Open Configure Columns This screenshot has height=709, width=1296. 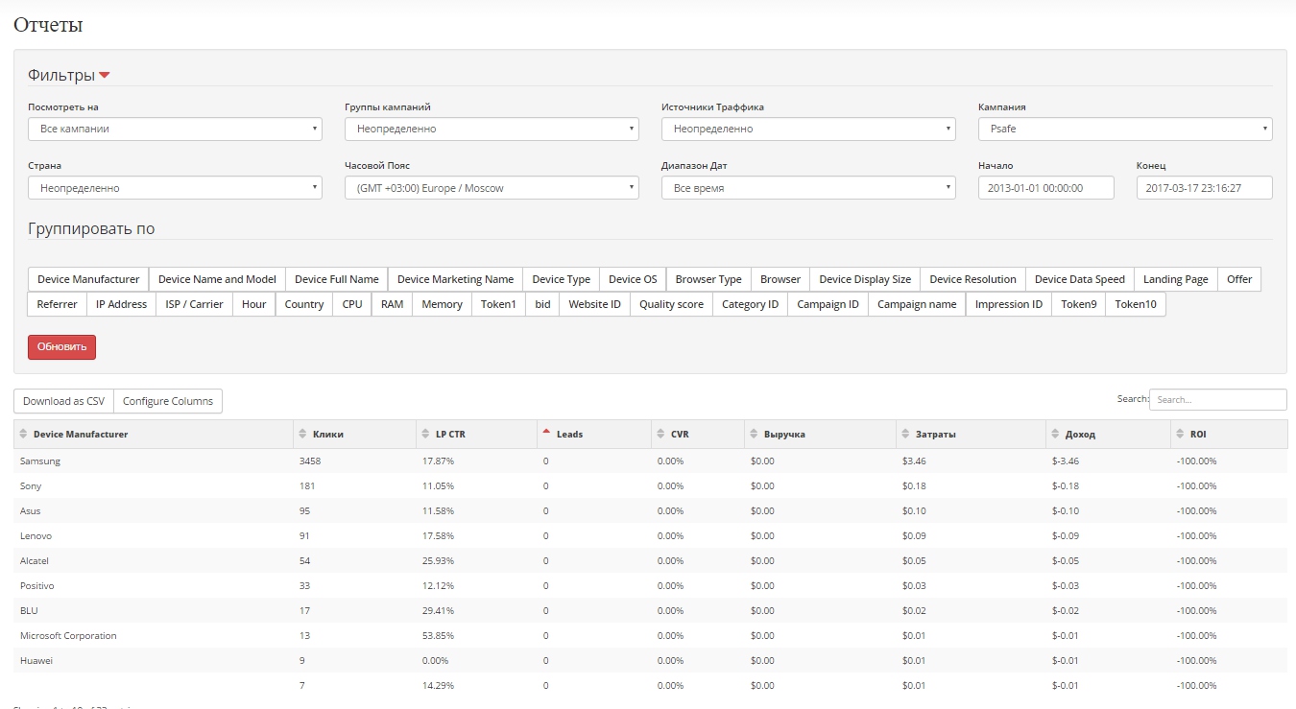point(168,401)
